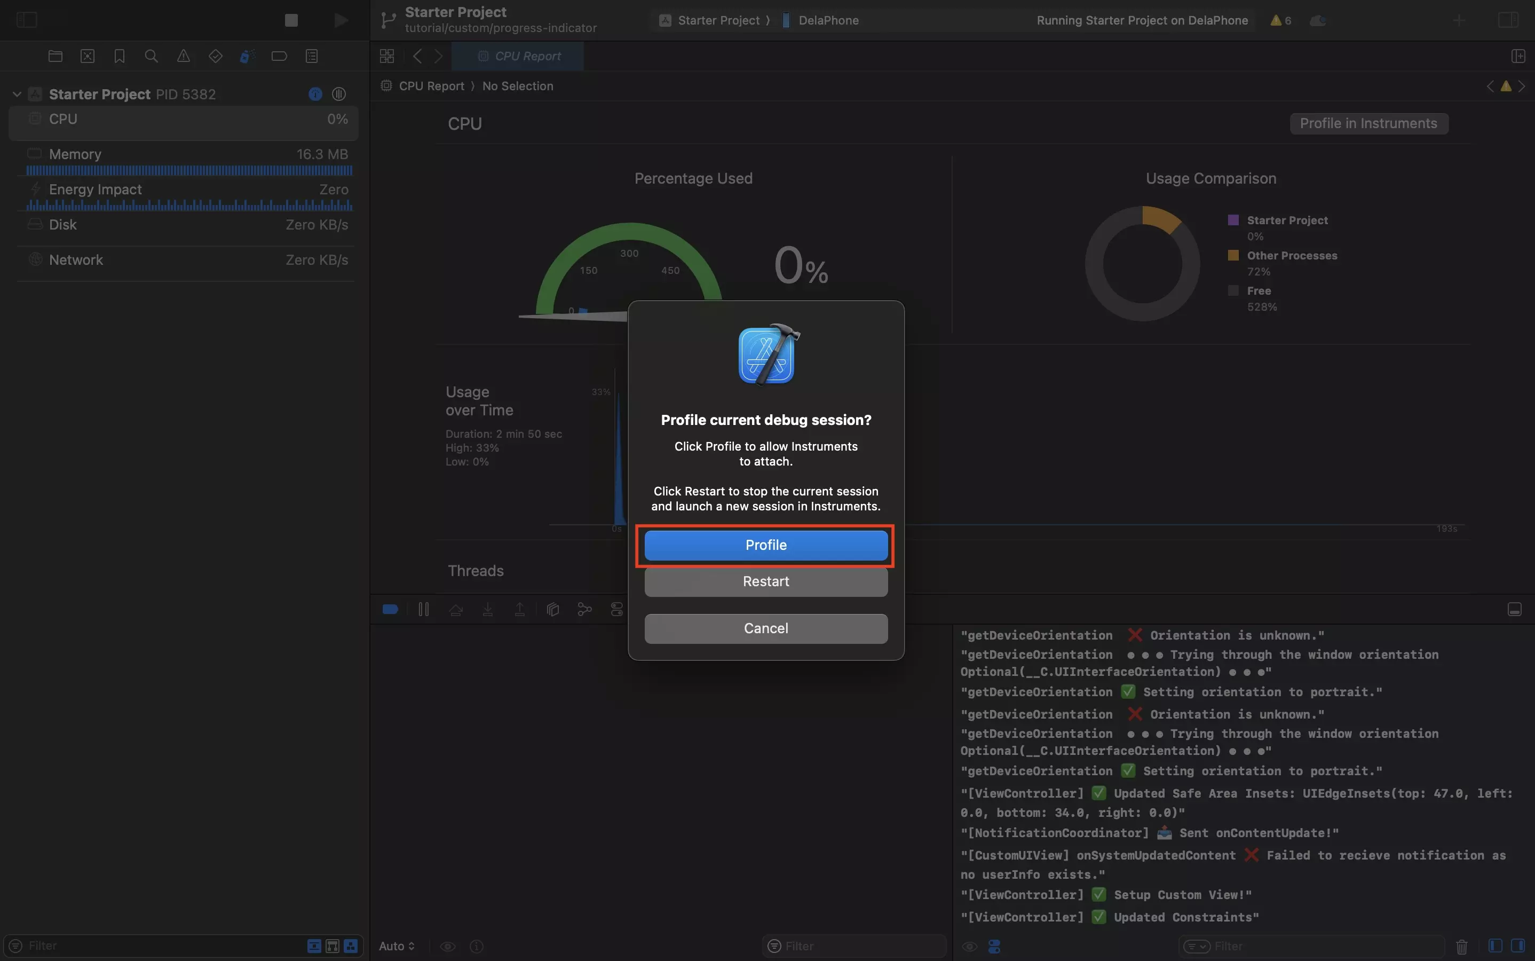Click the branch icon next to Starter Project title
The image size is (1535, 961).
(387, 20)
